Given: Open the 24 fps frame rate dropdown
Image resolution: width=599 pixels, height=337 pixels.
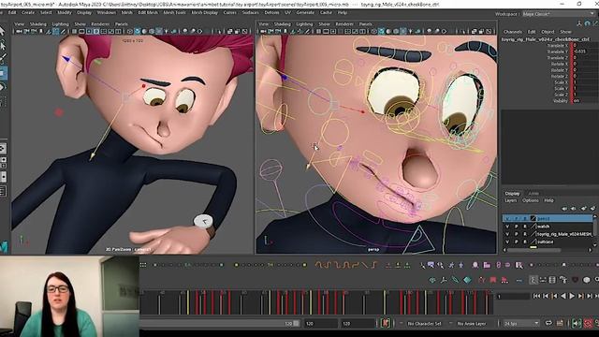Looking at the screenshot, I should pyautogui.click(x=521, y=323).
